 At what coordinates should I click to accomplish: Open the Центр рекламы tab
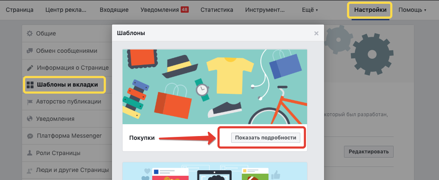click(x=66, y=10)
